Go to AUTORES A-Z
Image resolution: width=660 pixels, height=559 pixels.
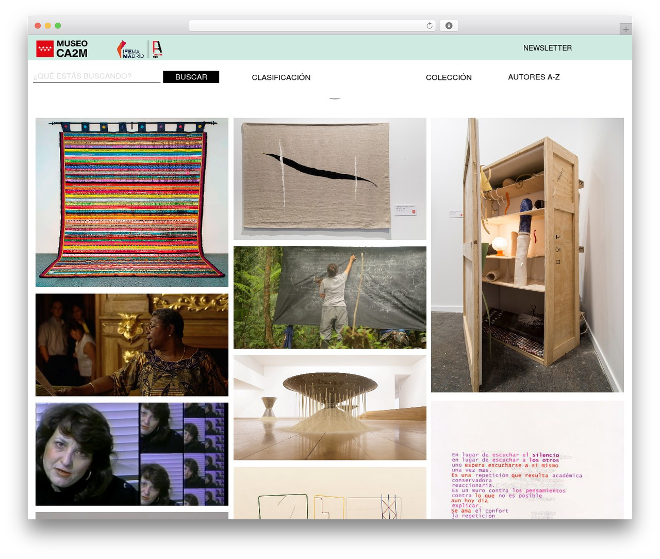(534, 77)
